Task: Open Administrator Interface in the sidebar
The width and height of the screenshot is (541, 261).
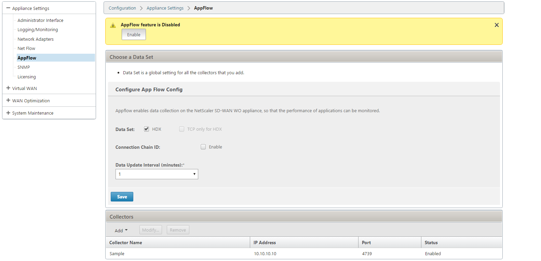Action: click(x=40, y=20)
